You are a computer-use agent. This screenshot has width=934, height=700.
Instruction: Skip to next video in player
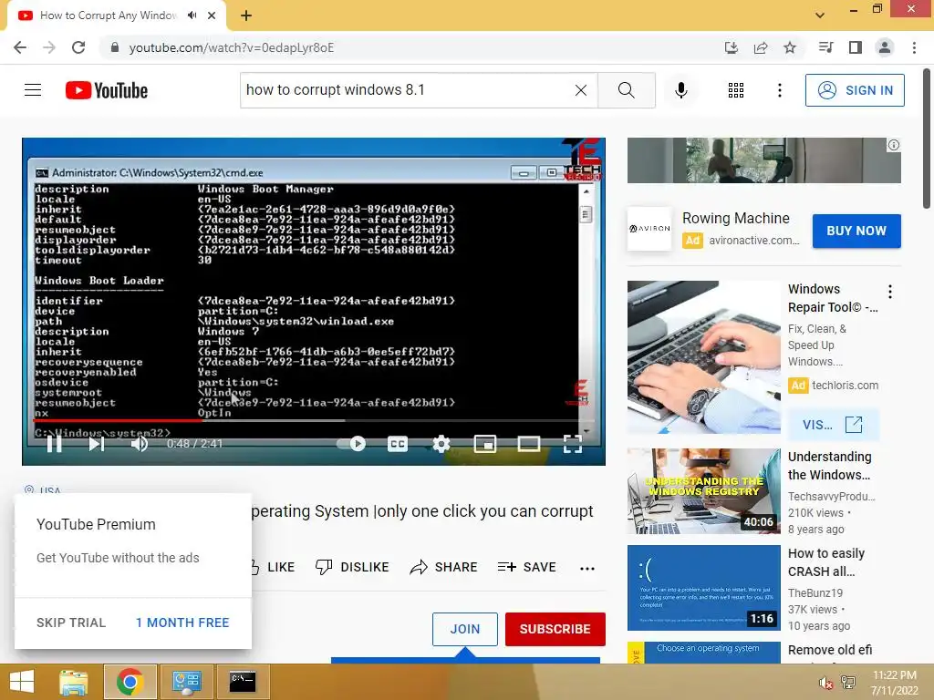click(x=97, y=444)
